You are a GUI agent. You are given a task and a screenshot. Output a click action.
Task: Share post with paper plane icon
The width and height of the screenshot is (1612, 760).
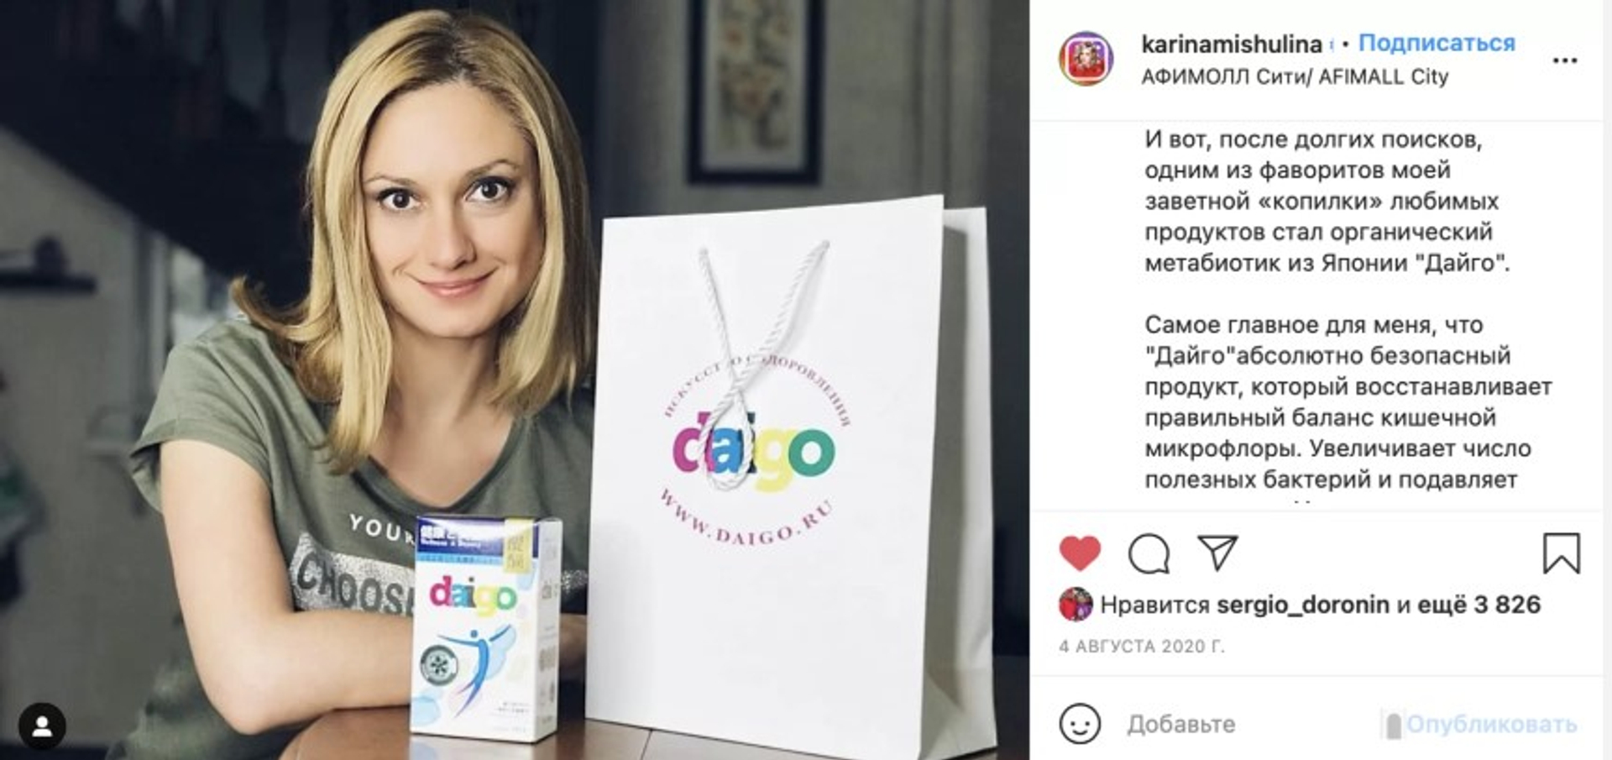pos(1218,553)
